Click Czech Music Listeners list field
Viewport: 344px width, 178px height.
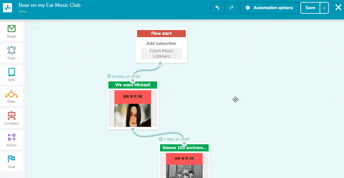click(x=161, y=54)
